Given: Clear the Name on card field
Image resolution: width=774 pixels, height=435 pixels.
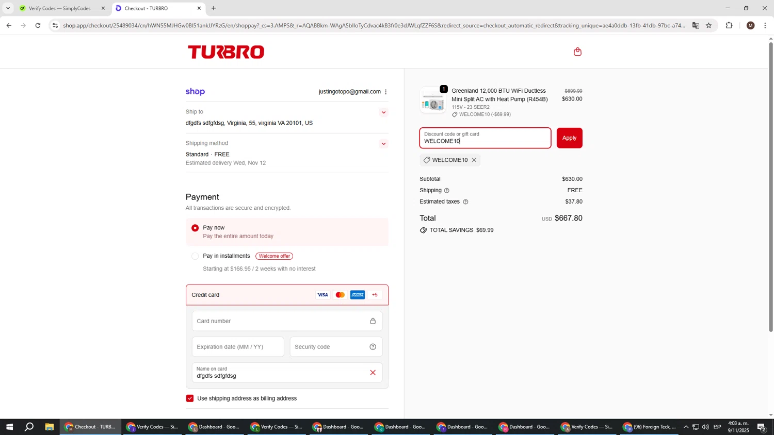Looking at the screenshot, I should coord(373,373).
